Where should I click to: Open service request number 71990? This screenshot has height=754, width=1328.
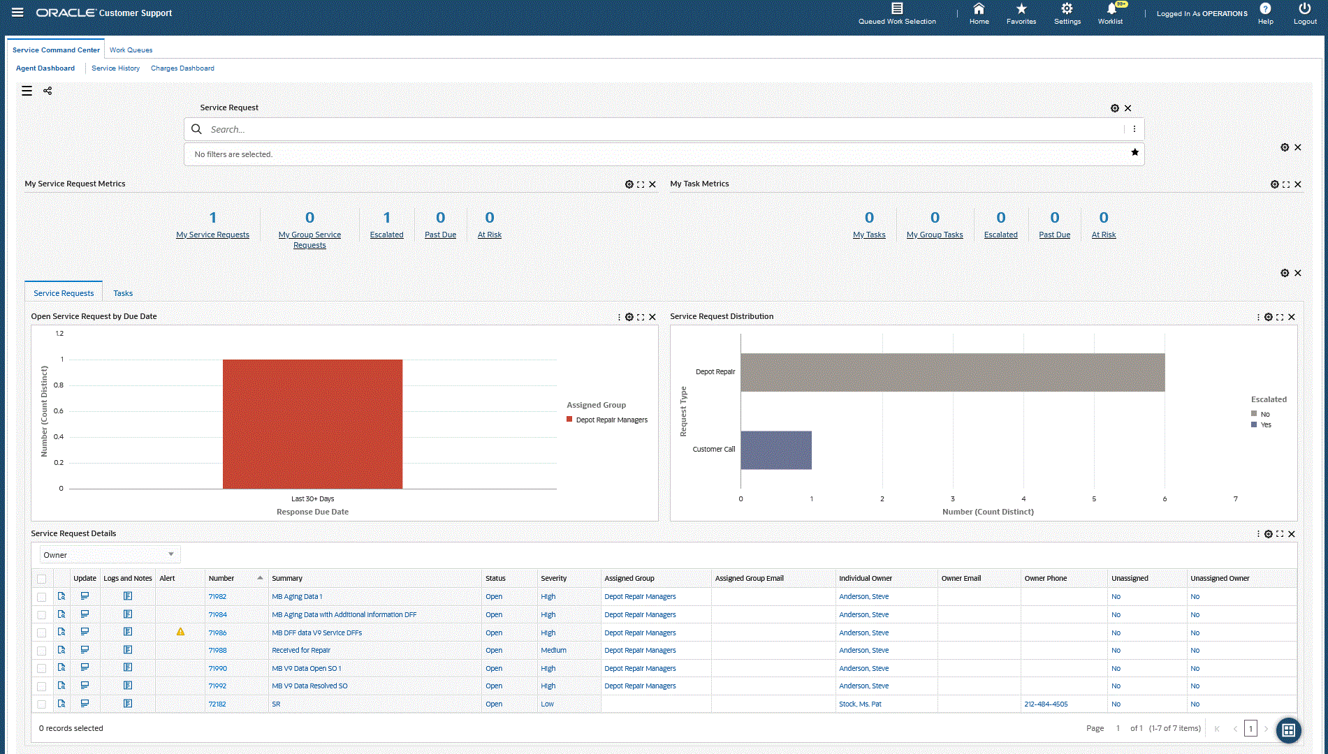[217, 668]
